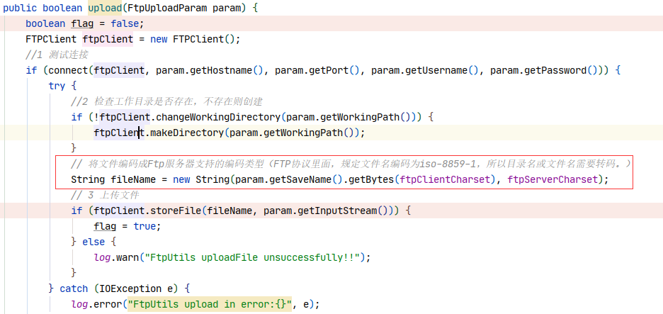
Task: Click "FtpUtils upload in error:{}" string
Action: click(209, 304)
